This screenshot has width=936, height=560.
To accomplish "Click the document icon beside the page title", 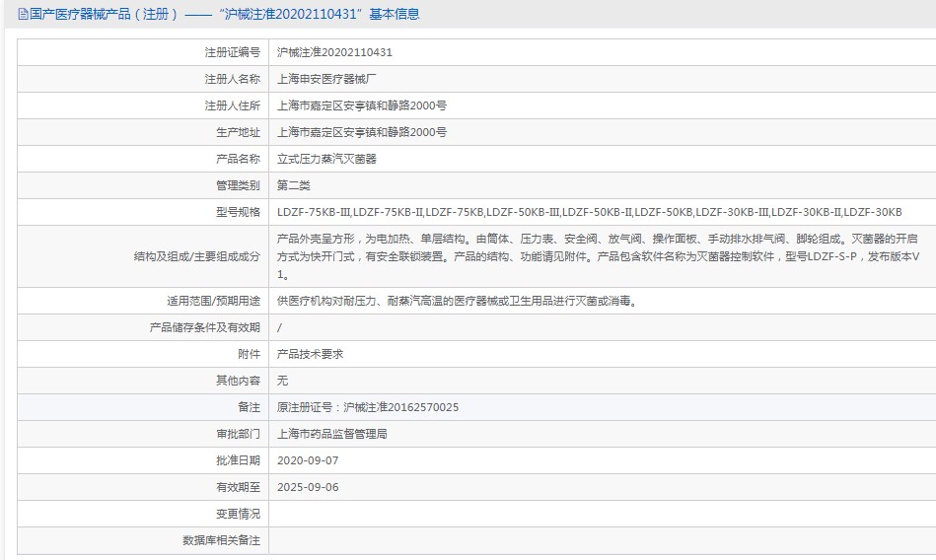I will click(24, 15).
